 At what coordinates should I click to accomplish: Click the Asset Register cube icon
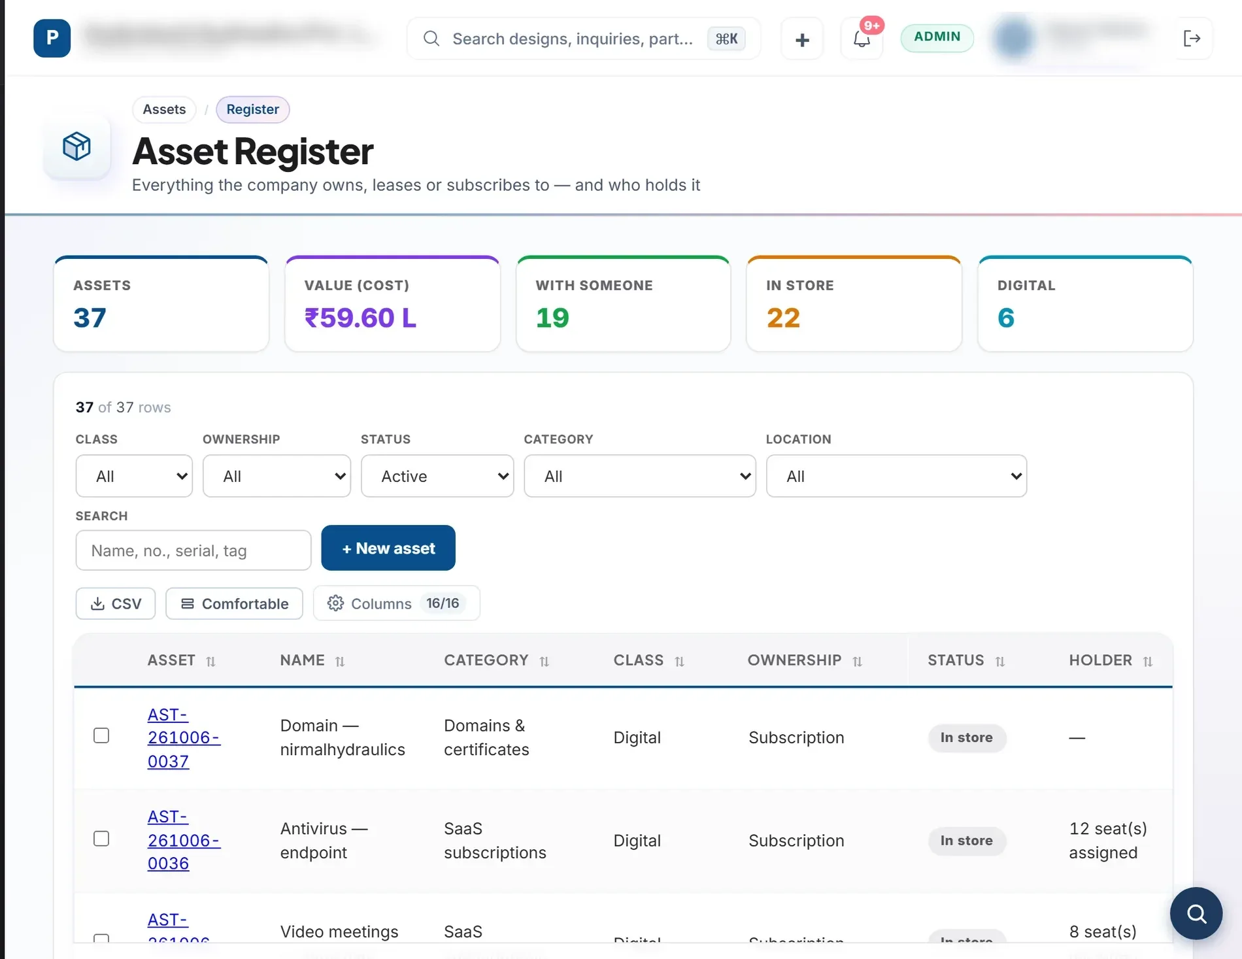[x=76, y=146]
